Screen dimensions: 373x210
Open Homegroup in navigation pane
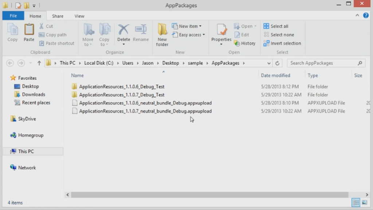coord(27,135)
